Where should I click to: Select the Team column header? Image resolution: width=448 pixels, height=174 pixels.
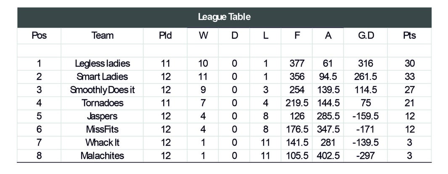pos(102,36)
